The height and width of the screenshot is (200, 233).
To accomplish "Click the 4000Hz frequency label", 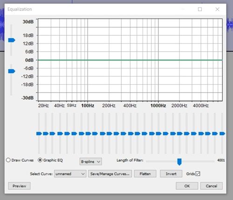I will (x=201, y=106).
